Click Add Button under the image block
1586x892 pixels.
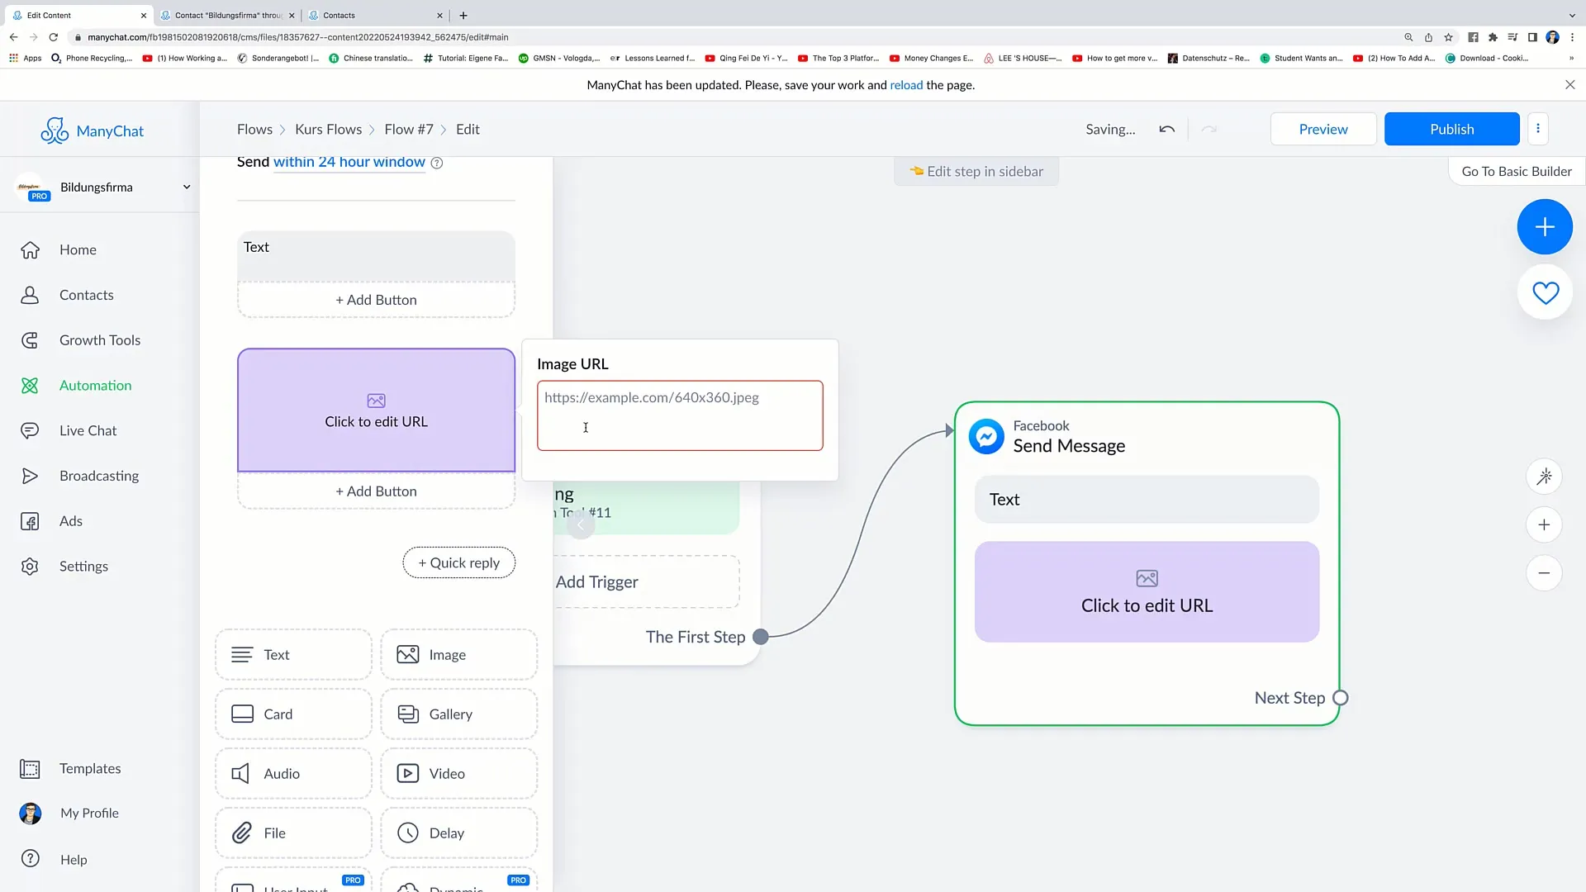click(x=376, y=491)
